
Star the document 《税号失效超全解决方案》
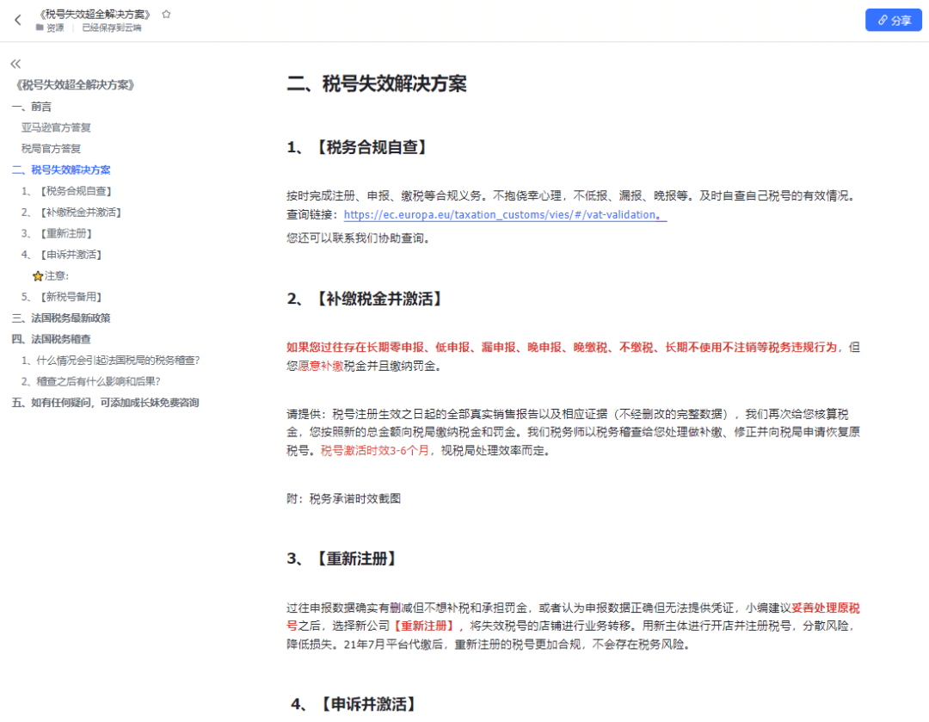(x=167, y=14)
